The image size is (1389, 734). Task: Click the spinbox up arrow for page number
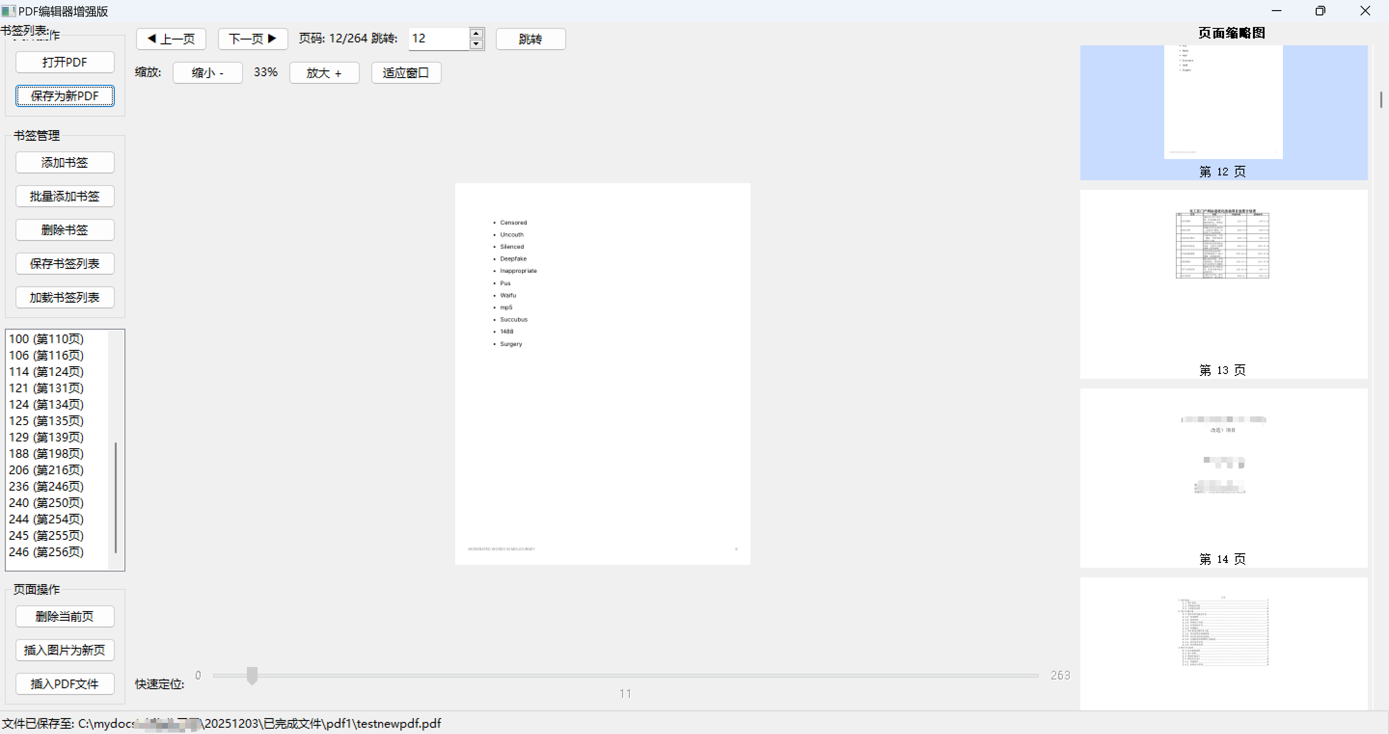pos(476,33)
